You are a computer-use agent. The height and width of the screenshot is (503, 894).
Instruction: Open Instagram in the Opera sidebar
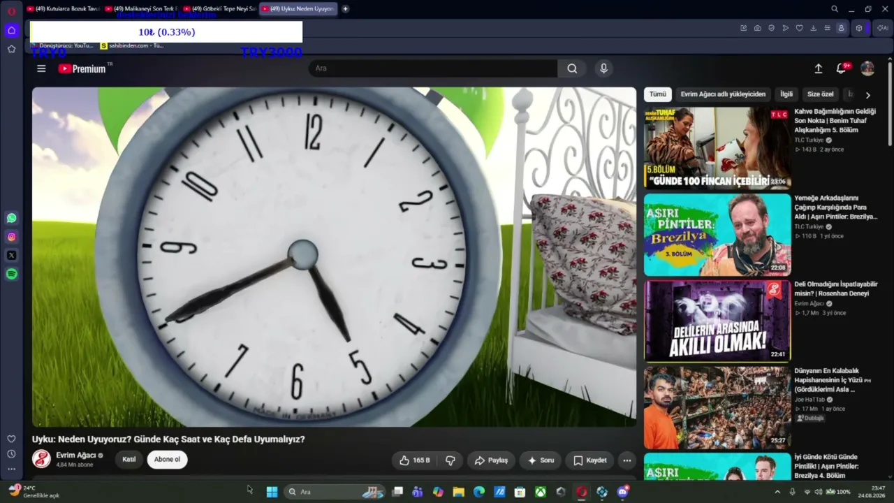point(11,237)
